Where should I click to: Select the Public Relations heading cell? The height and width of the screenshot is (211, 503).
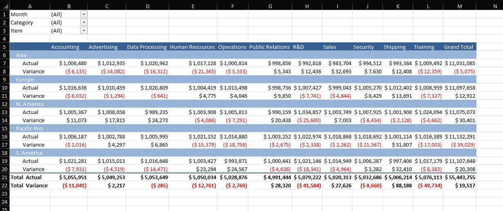click(x=269, y=47)
